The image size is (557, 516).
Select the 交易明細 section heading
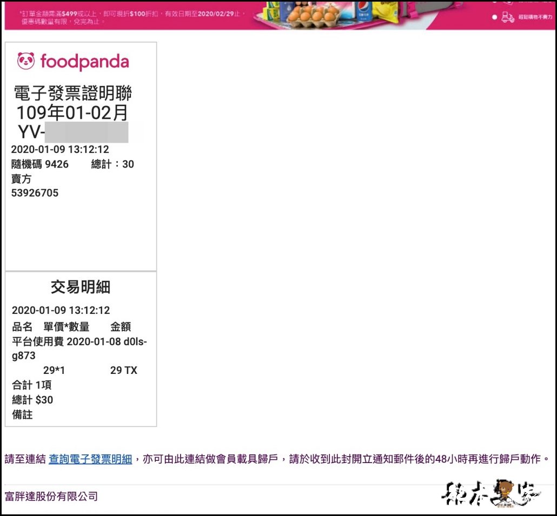click(81, 287)
